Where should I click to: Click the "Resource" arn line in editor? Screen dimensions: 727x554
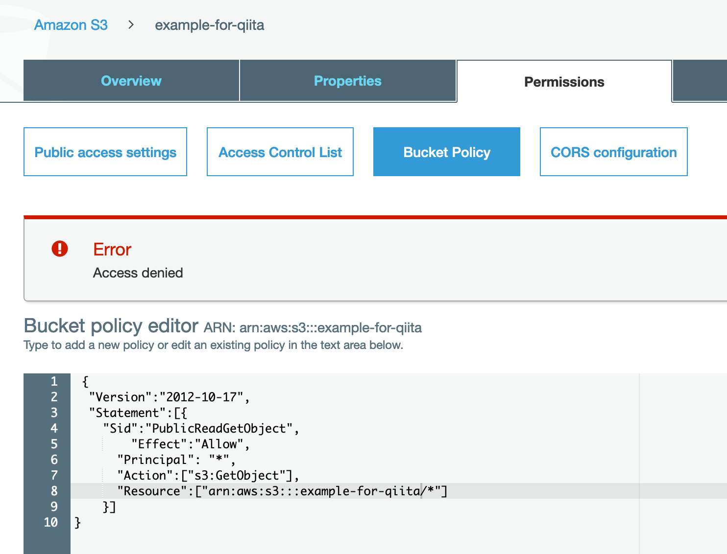(x=282, y=491)
